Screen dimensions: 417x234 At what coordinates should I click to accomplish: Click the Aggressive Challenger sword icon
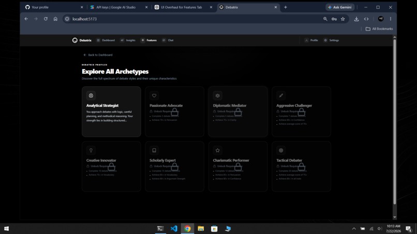(x=281, y=96)
